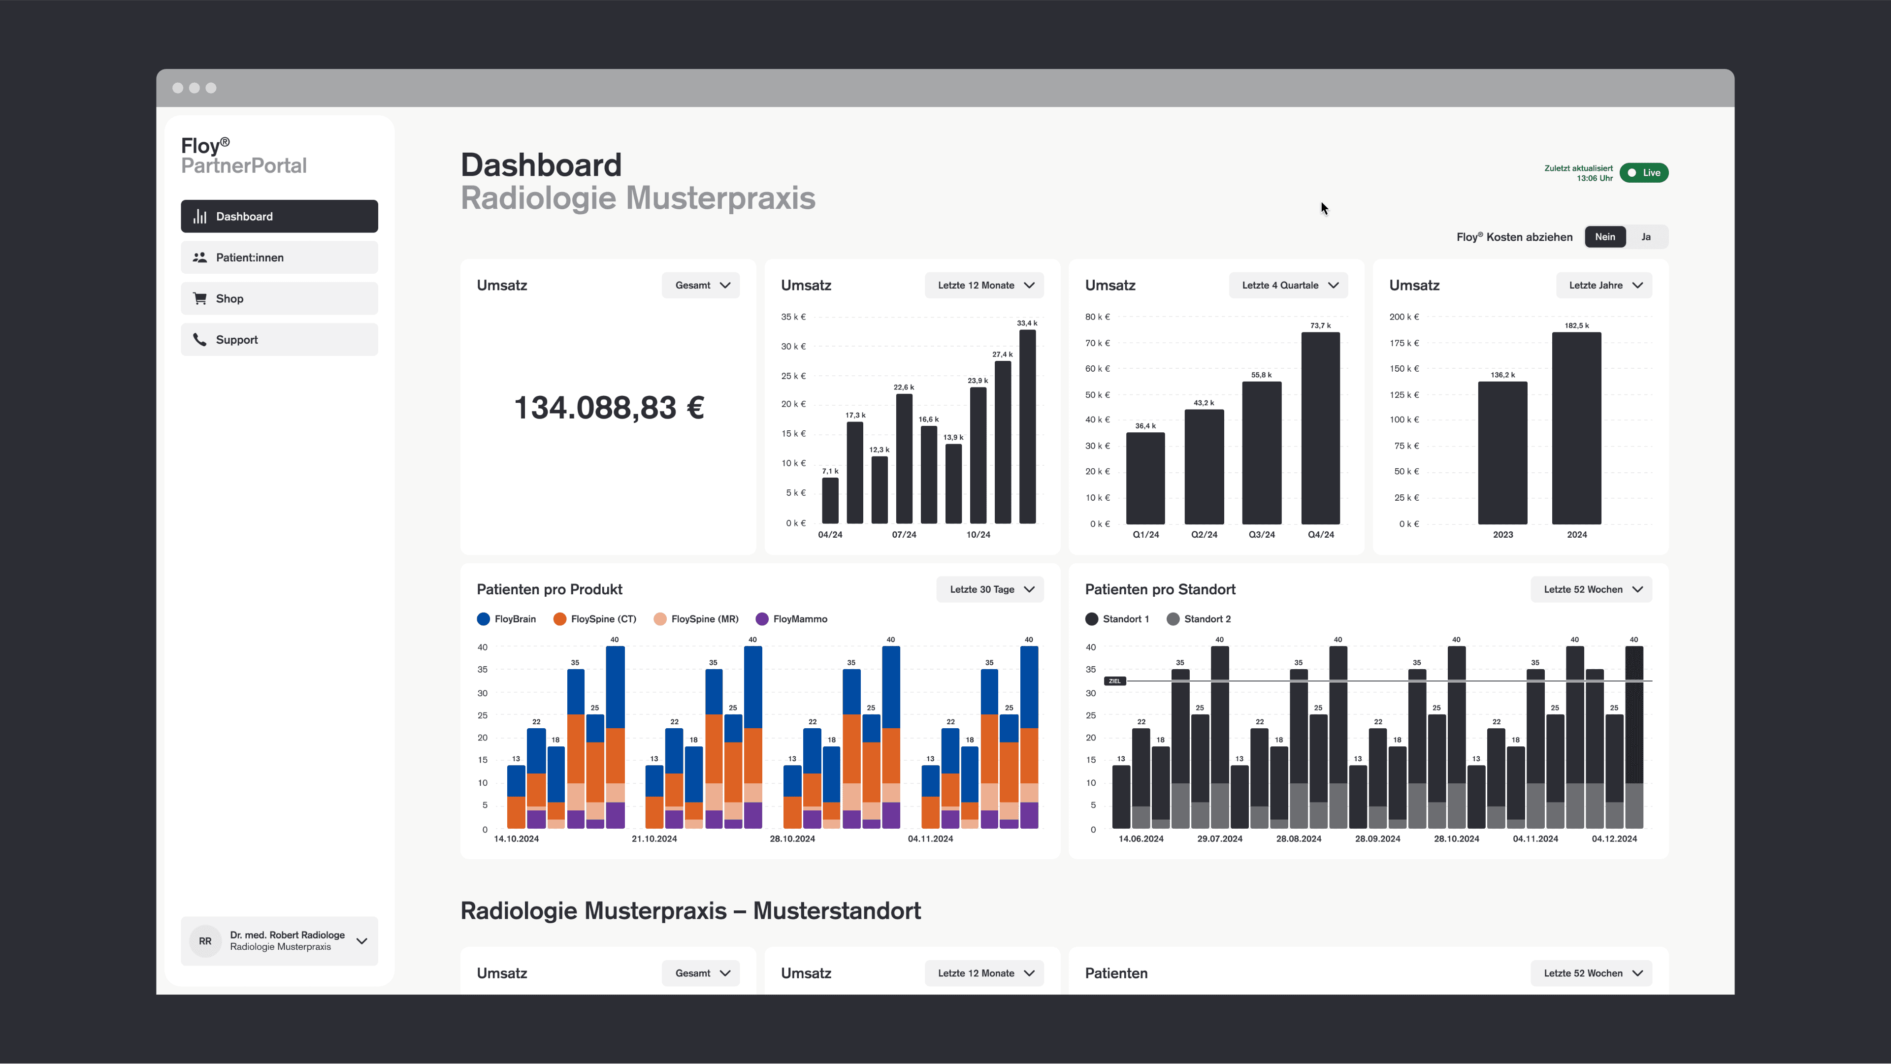The image size is (1891, 1064).
Task: Click the blue FloyBrain legend swatch
Action: [483, 619]
